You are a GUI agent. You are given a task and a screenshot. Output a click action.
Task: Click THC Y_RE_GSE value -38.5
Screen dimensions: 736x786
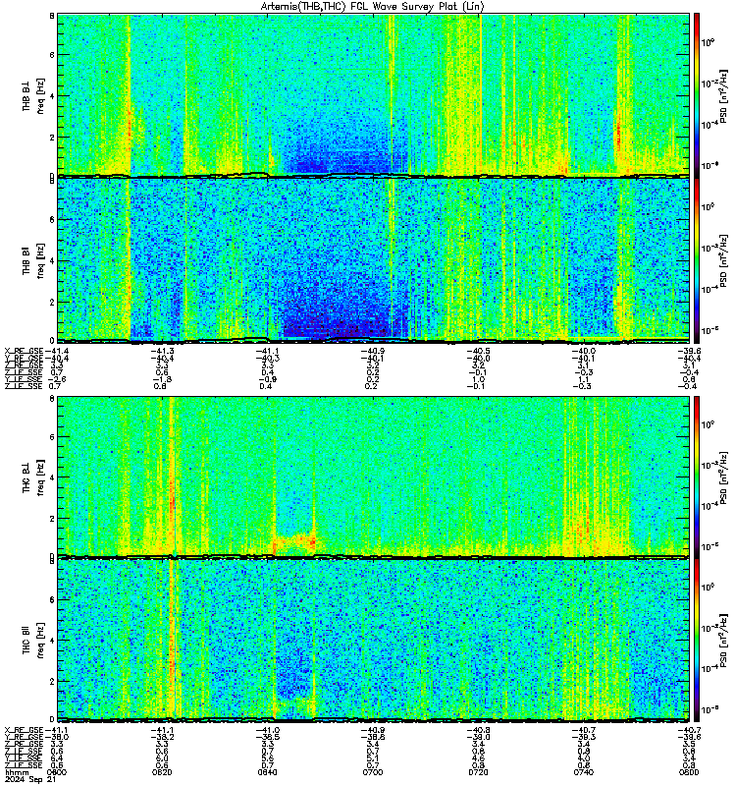coord(267,738)
